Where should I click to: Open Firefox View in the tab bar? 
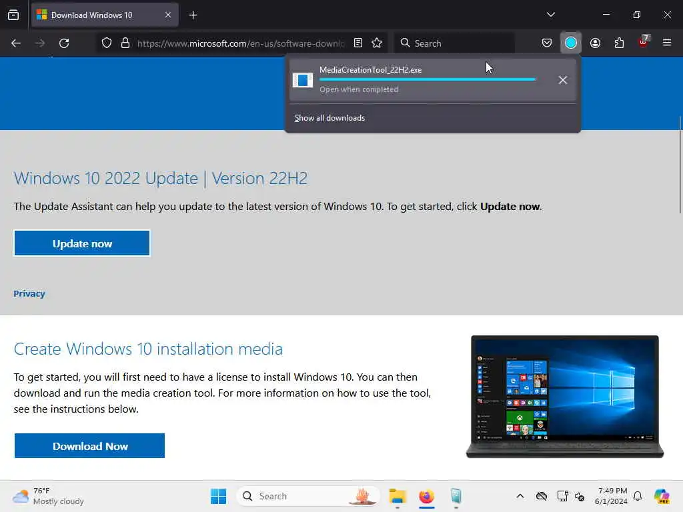[13, 15]
